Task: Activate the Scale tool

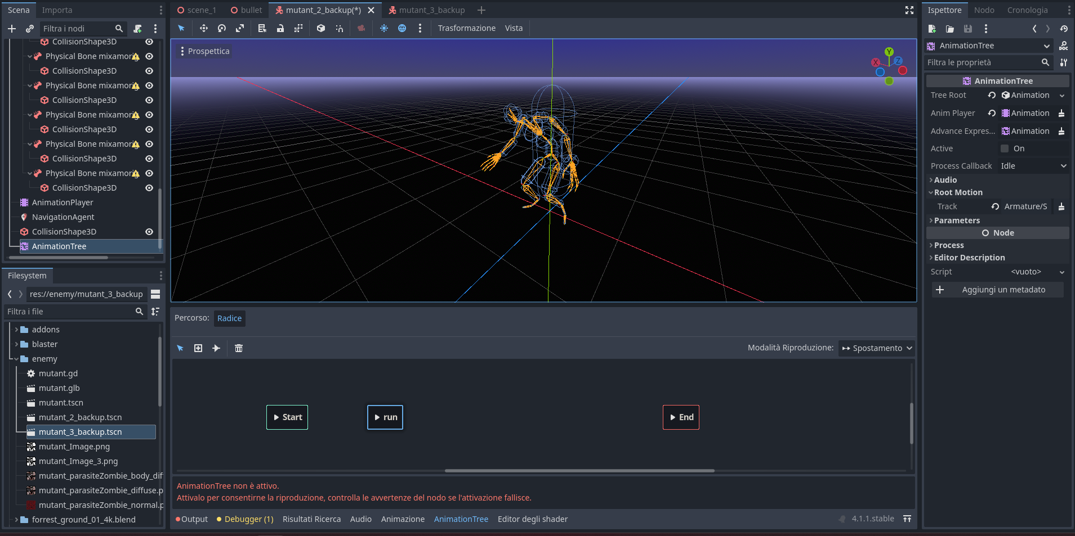Action: click(x=240, y=28)
